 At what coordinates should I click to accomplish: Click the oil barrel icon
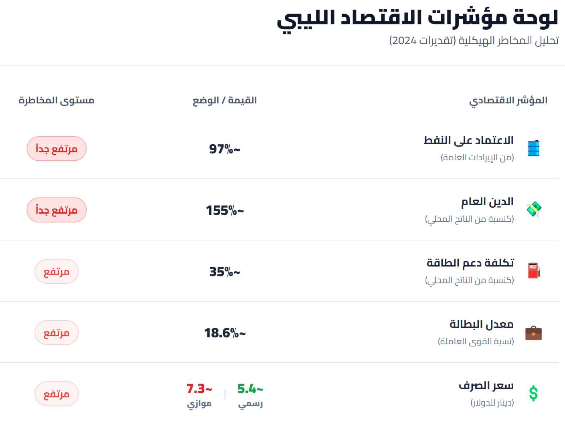533,148
